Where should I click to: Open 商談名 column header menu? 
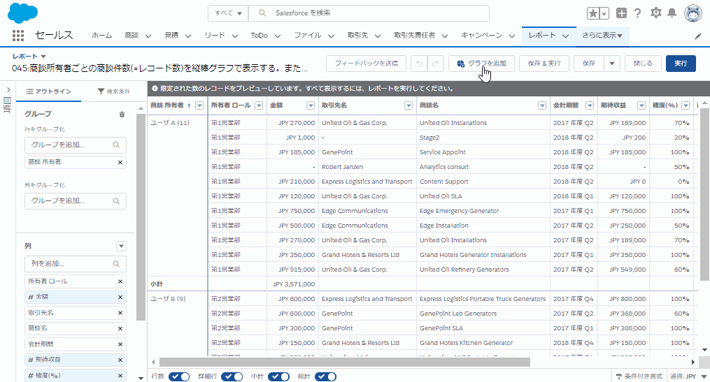pyautogui.click(x=542, y=105)
